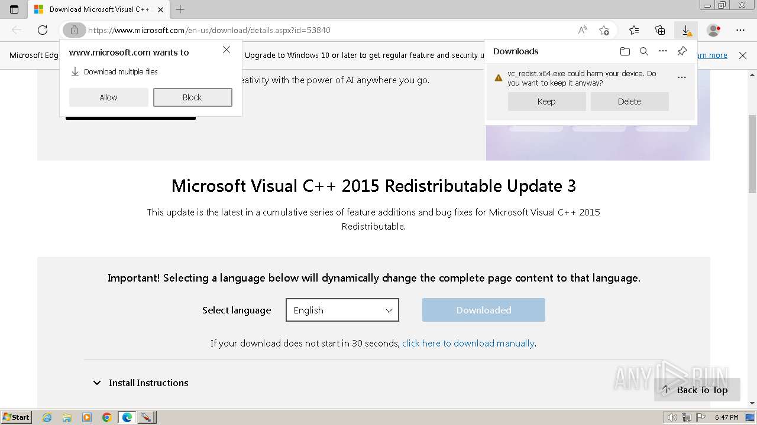
Task: Open the Favorites list
Action: (634, 30)
